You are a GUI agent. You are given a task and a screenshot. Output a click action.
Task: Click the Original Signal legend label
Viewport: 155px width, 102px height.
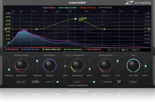[49, 7]
